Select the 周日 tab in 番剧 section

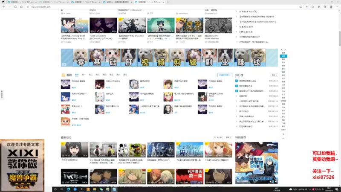(125, 75)
